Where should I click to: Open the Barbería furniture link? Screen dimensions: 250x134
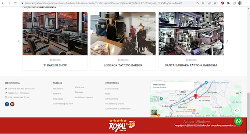[57, 94]
